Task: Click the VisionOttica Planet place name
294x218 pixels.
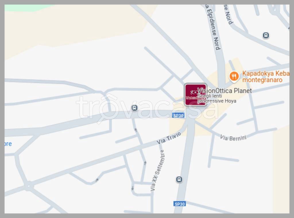Action: (x=225, y=91)
